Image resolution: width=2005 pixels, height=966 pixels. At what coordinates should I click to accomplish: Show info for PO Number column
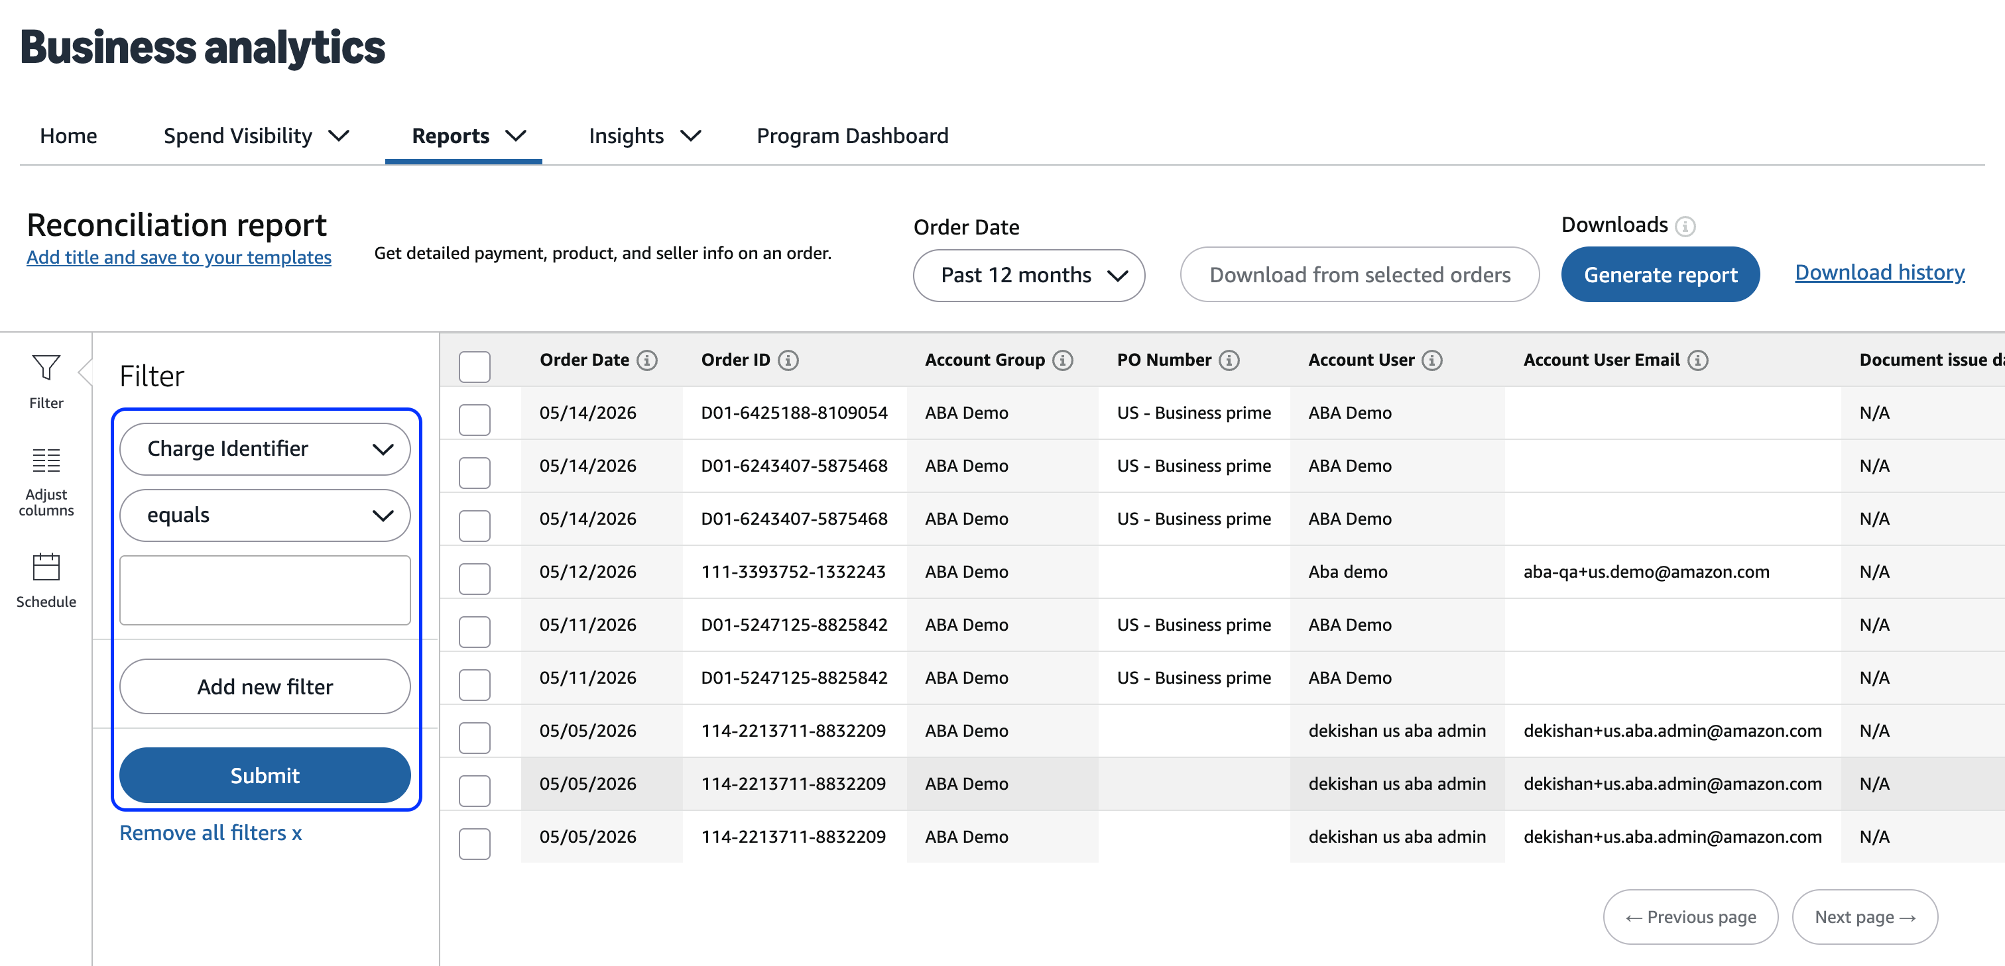1229,360
